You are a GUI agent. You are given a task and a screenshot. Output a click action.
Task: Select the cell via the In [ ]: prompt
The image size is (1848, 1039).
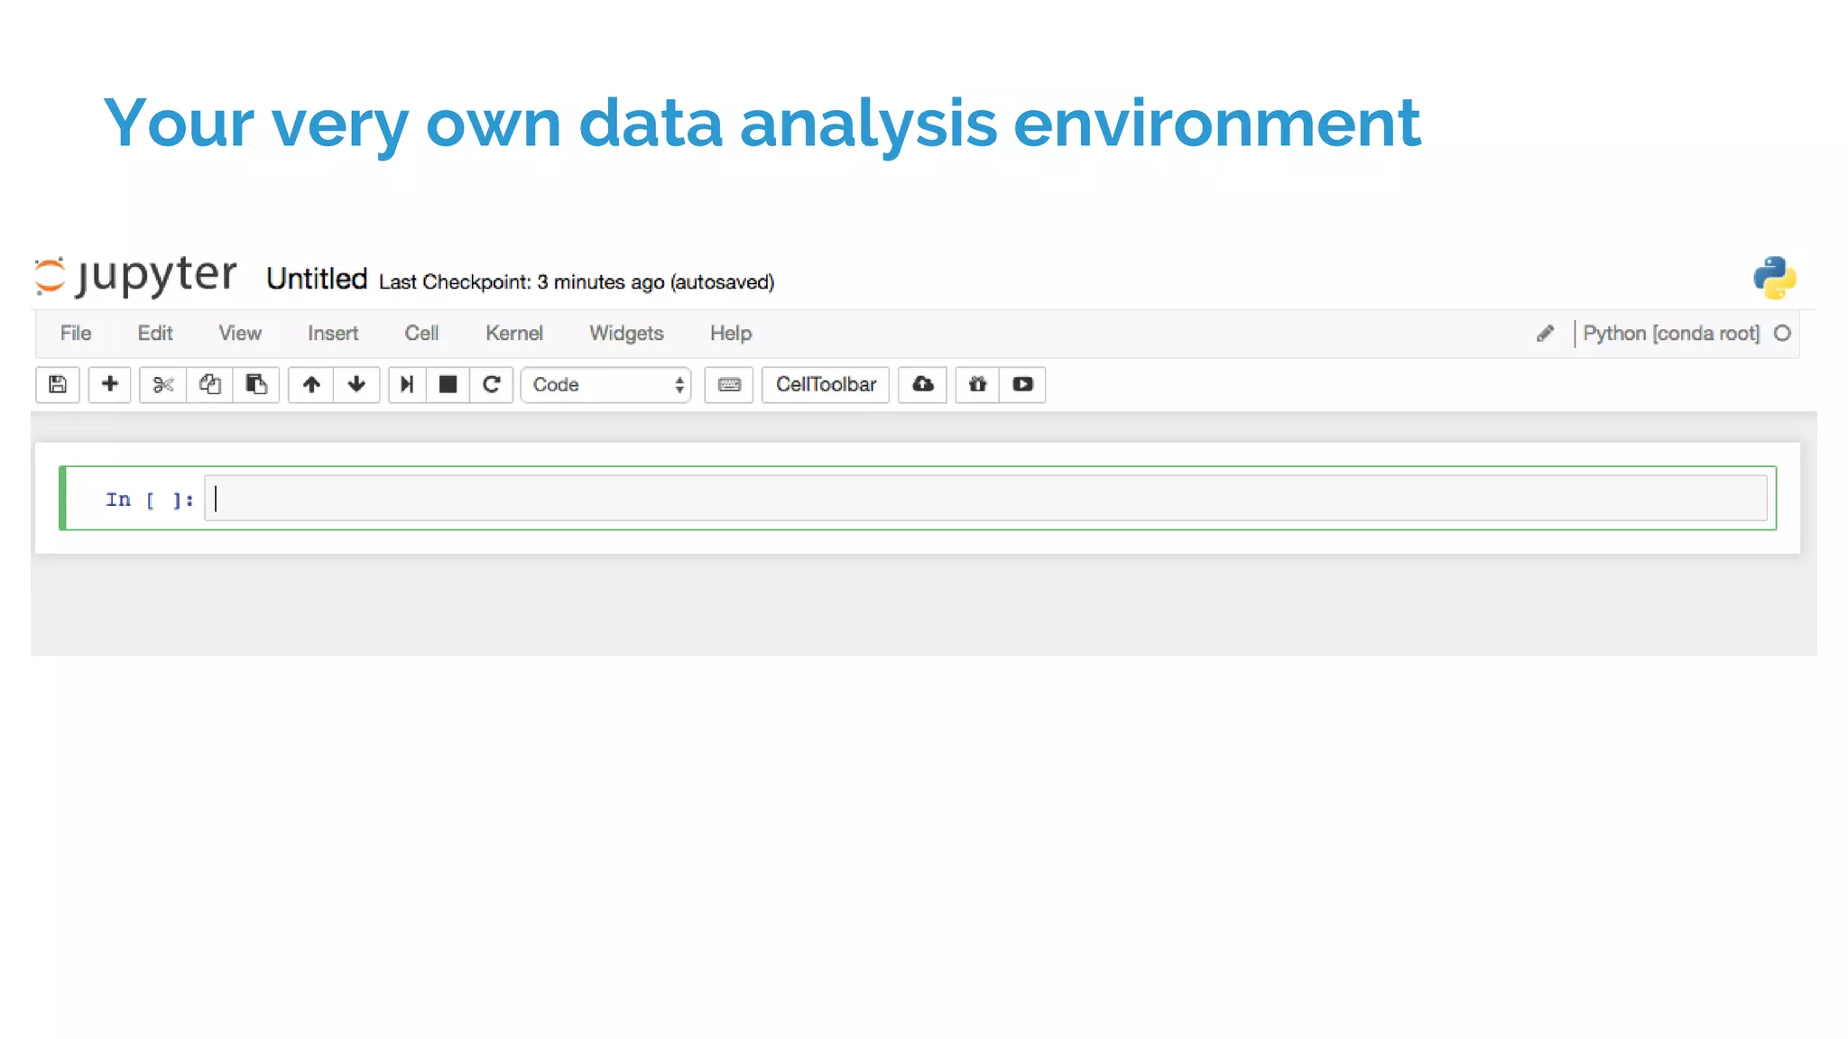[149, 500]
